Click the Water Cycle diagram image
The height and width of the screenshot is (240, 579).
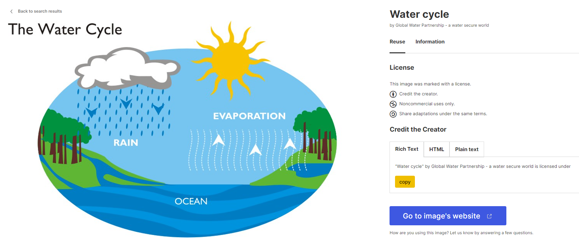pos(188,137)
